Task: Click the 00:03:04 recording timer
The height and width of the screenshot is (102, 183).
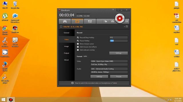Action: (x=67, y=15)
